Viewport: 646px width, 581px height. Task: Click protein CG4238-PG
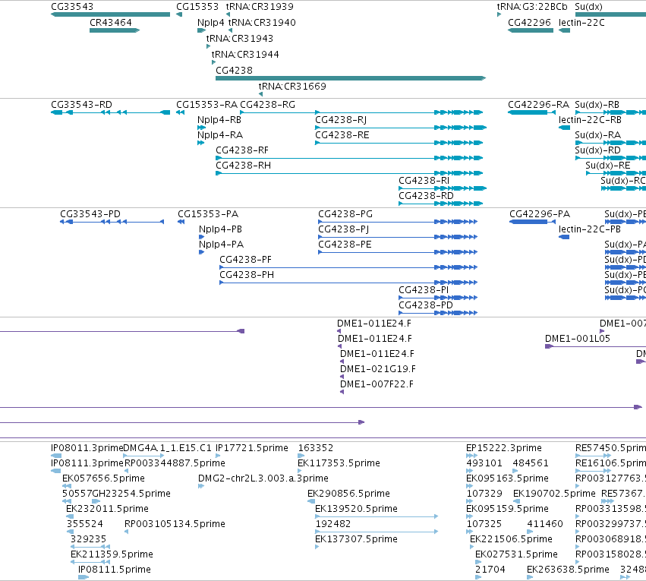pos(398,222)
